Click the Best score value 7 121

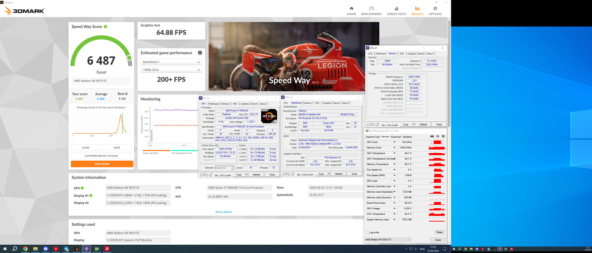[122, 99]
